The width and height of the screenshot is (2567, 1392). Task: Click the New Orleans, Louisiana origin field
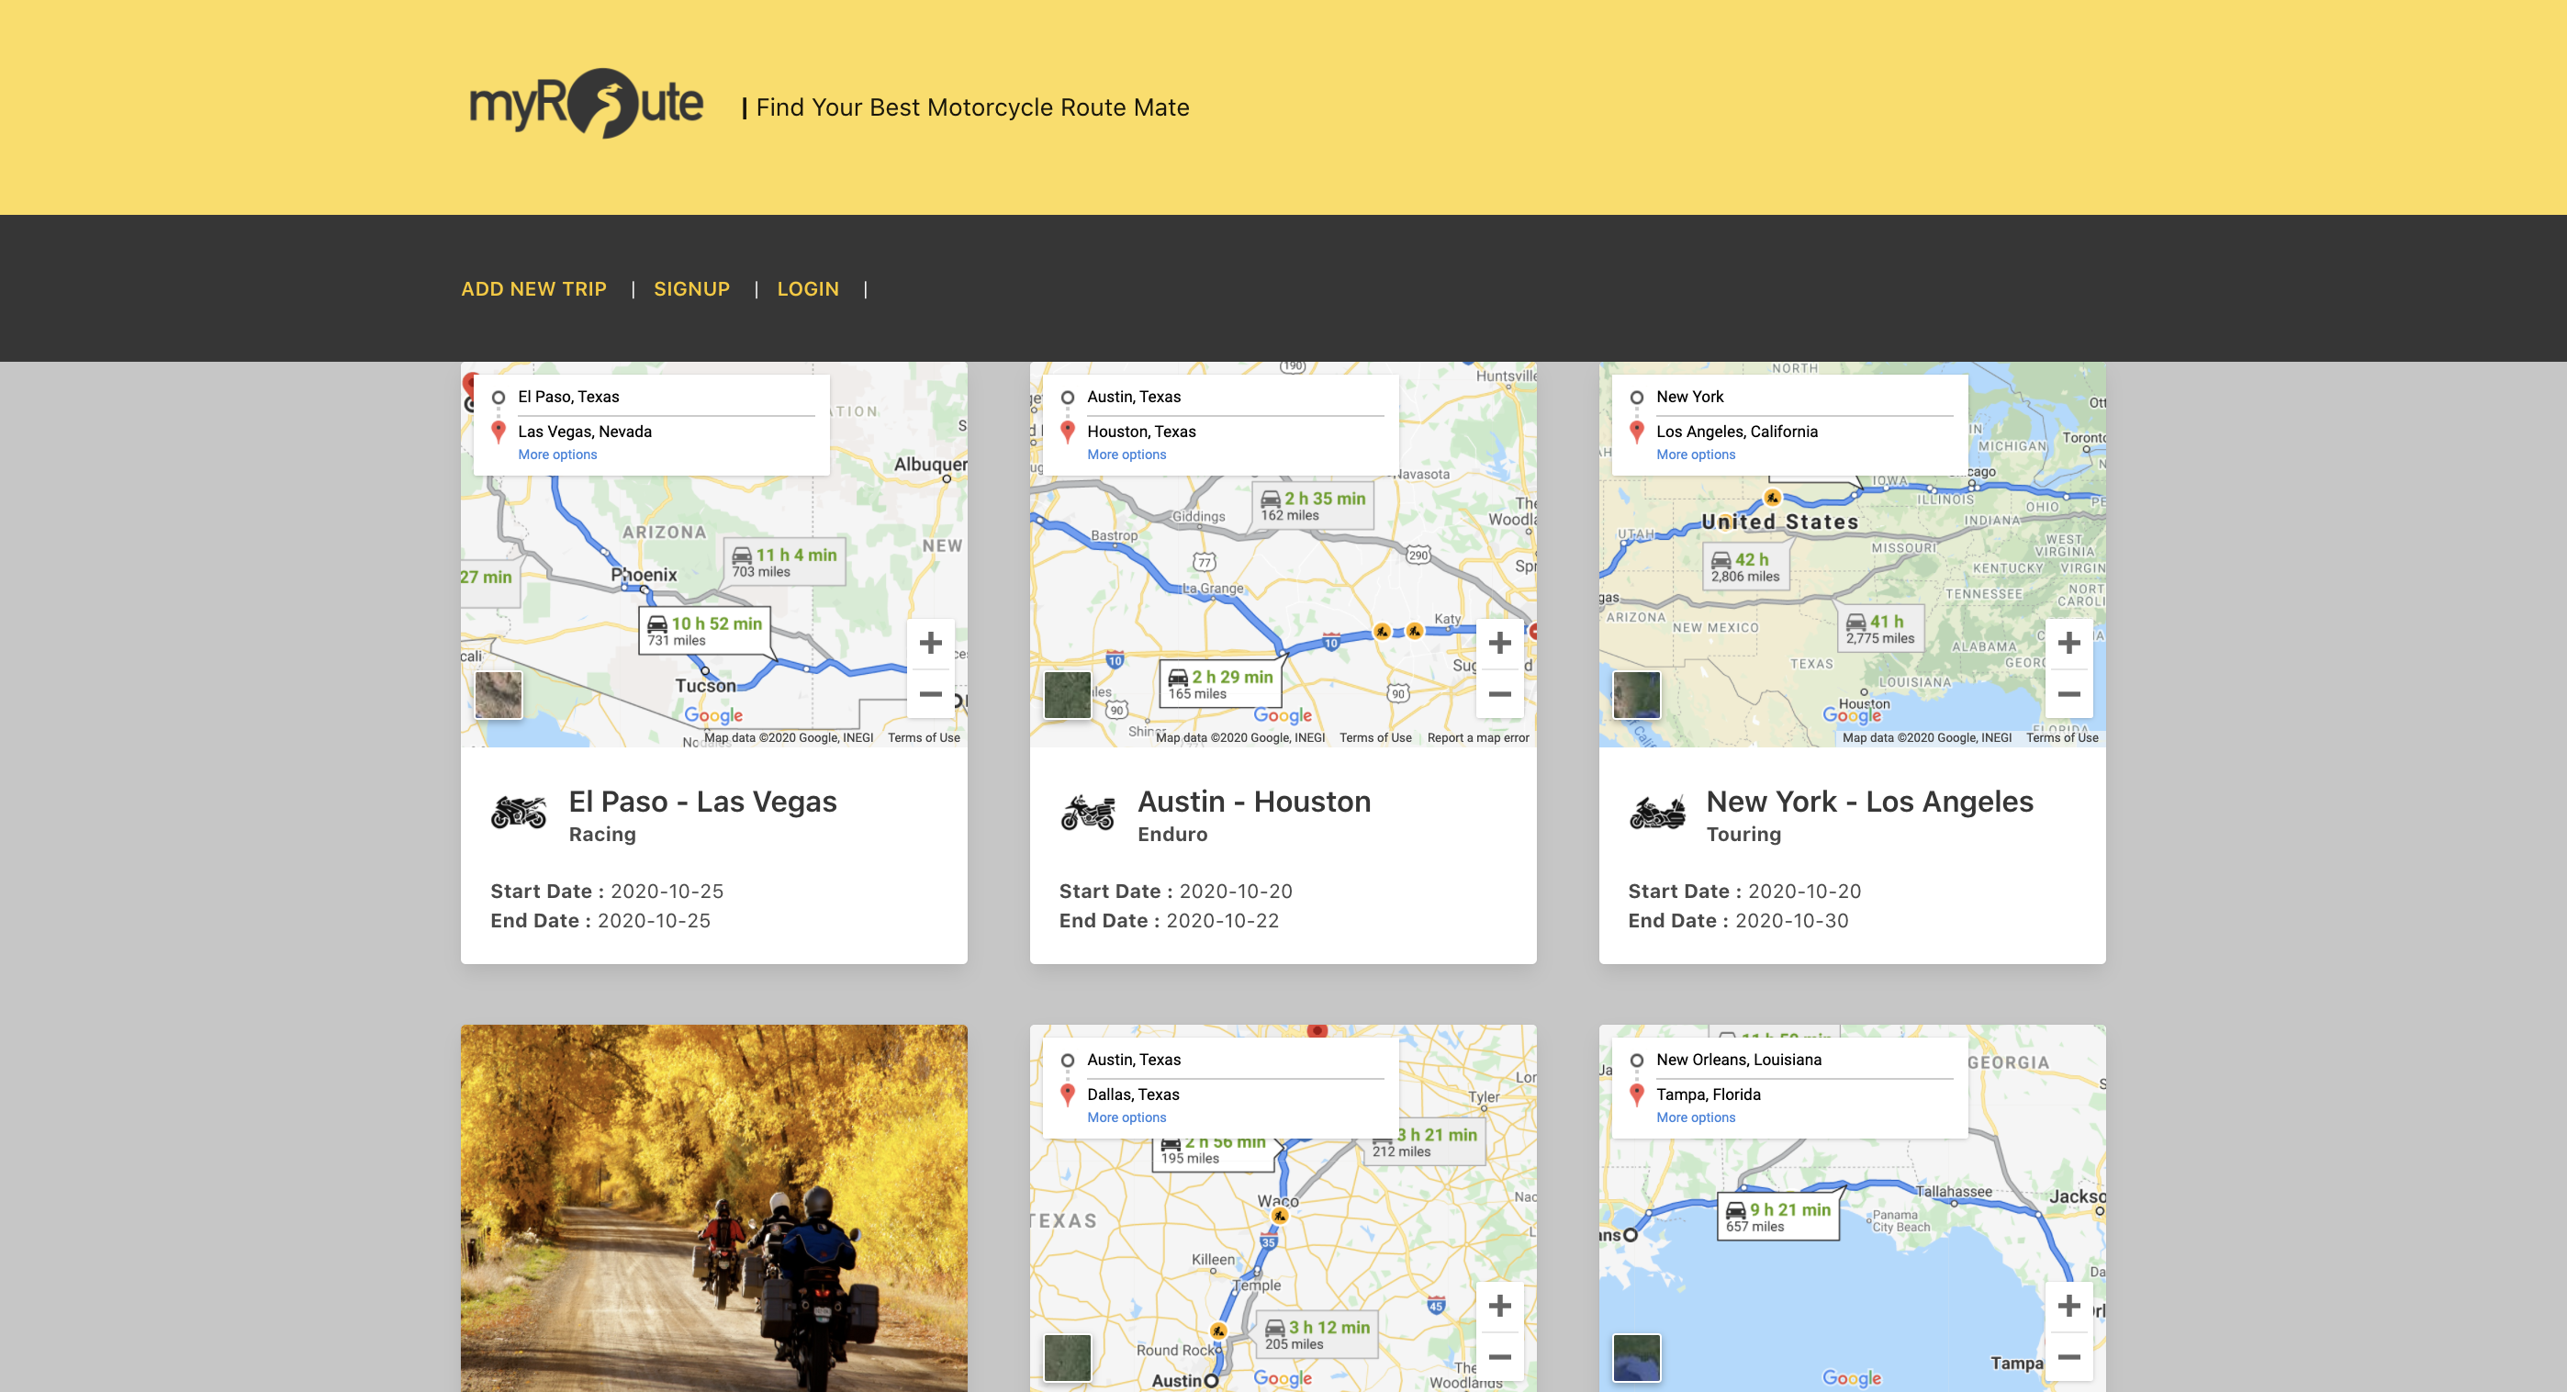(1804, 1060)
